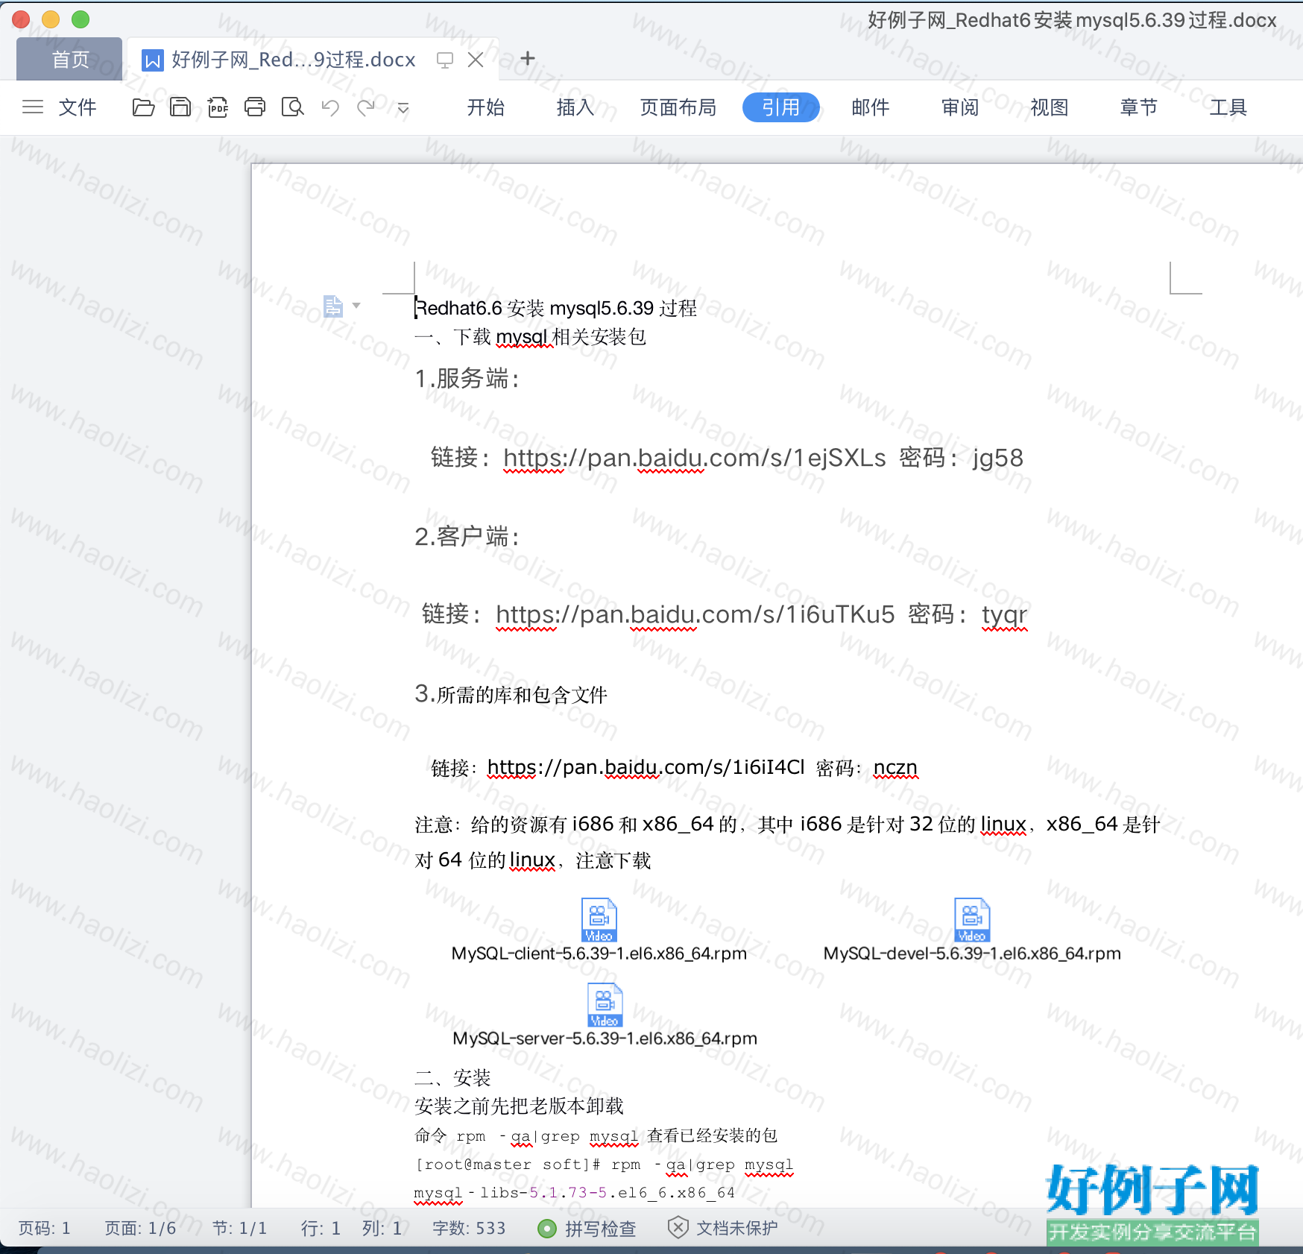Switch to the 审阅 ribbon tab
The width and height of the screenshot is (1303, 1254).
coord(960,107)
